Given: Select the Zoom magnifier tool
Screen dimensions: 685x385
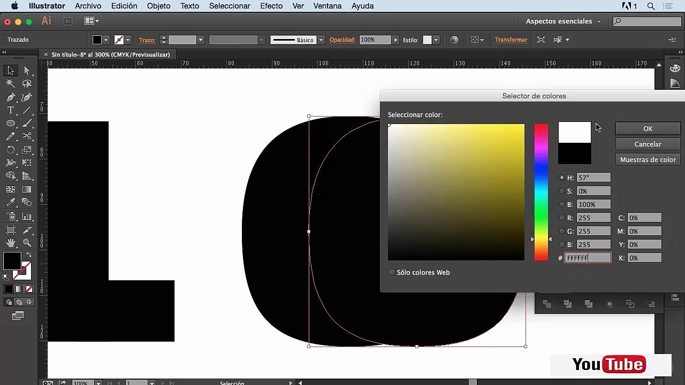Looking at the screenshot, I should (x=27, y=243).
